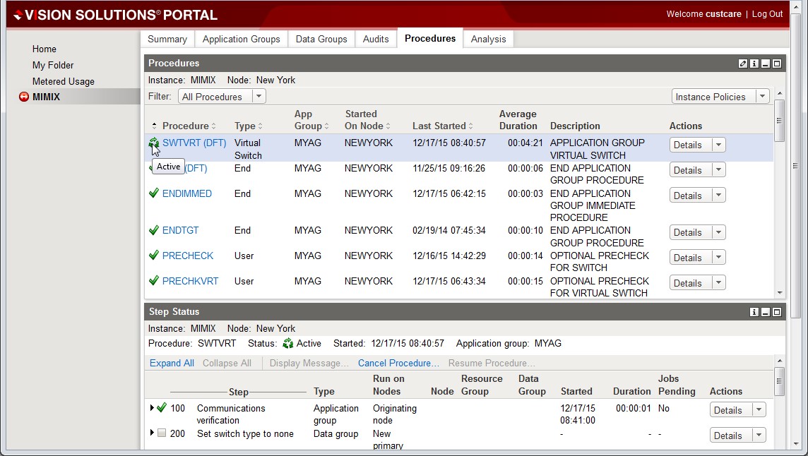Click the green checkmark icon beside PRECHECK
Image resolution: width=808 pixels, height=456 pixels.
(154, 256)
